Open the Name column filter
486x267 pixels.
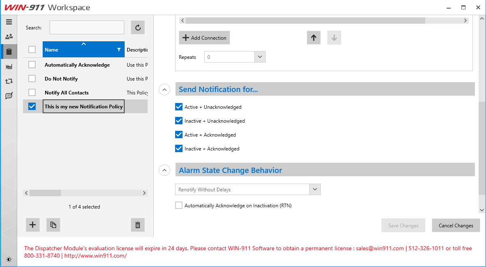pos(119,49)
